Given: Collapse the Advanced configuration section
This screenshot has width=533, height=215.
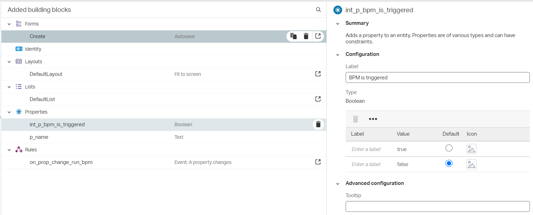Looking at the screenshot, I should [x=338, y=184].
